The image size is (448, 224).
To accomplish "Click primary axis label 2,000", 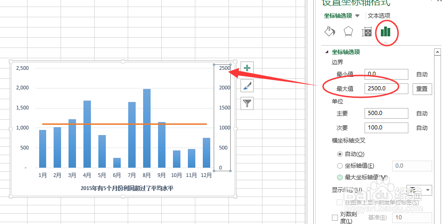I will coord(22,88).
